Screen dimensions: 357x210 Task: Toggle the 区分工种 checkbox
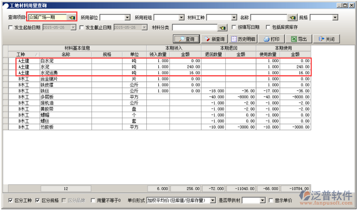tap(11, 200)
